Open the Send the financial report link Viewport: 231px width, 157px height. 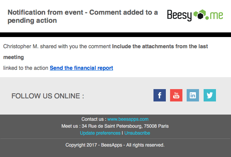pos(81,68)
